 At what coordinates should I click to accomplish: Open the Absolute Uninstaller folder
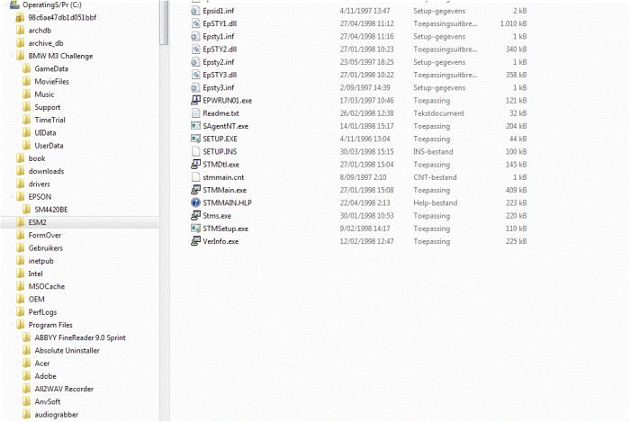click(67, 351)
